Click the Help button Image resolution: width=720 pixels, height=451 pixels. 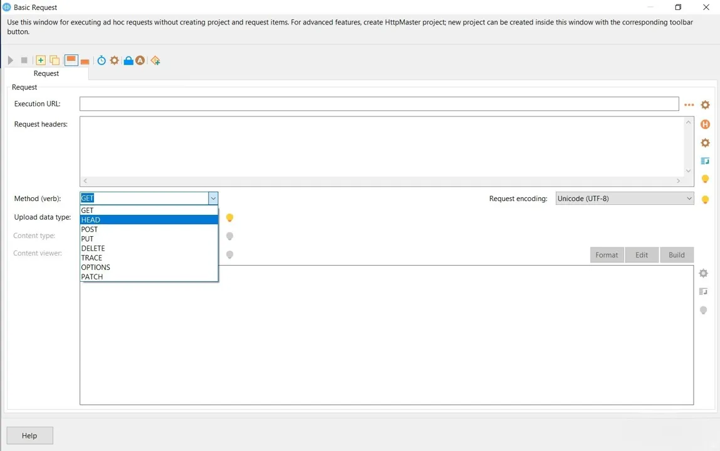29,435
